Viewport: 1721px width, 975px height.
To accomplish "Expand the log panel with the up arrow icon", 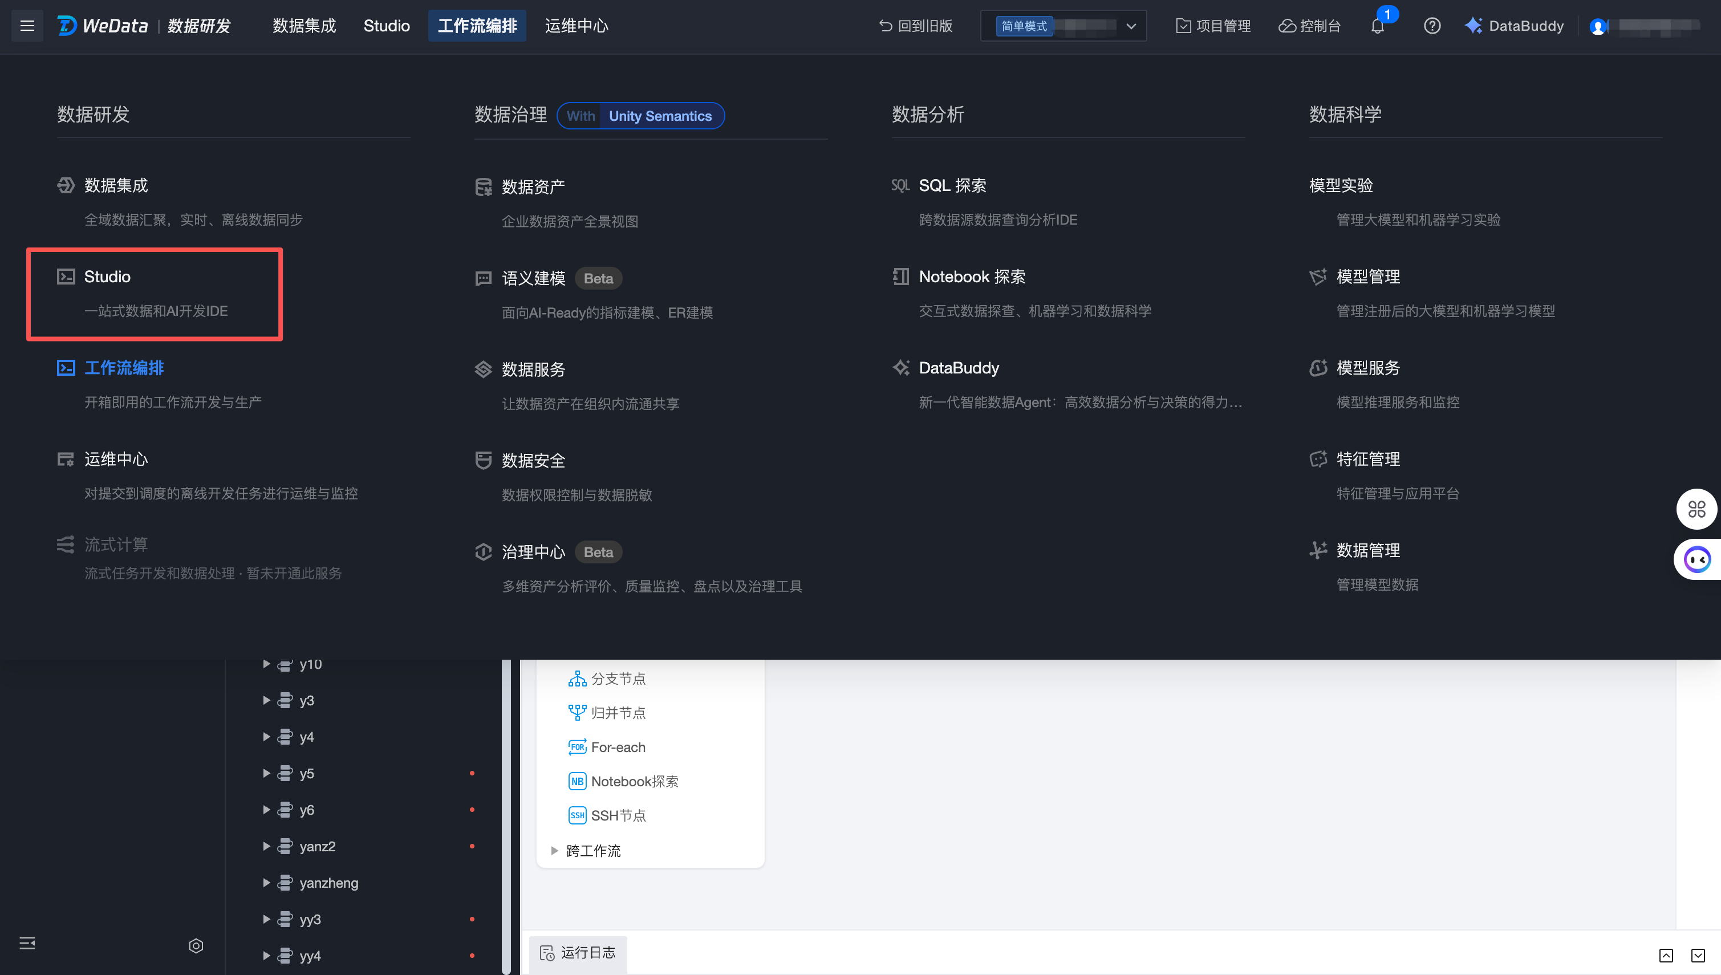I will [x=1666, y=955].
